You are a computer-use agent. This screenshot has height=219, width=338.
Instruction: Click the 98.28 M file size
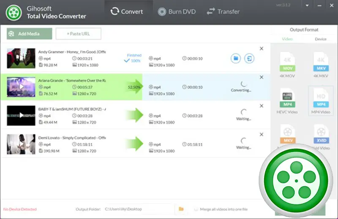click(x=48, y=65)
